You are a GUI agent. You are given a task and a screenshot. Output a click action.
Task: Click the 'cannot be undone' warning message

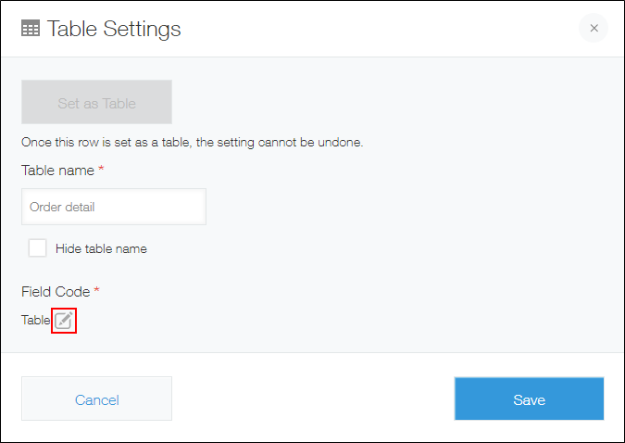192,143
